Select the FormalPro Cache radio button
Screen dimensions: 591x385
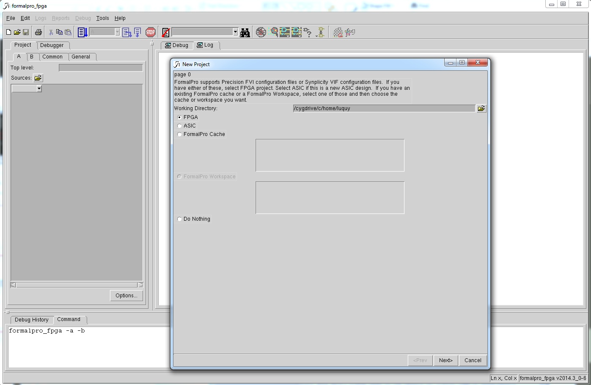[x=179, y=134]
